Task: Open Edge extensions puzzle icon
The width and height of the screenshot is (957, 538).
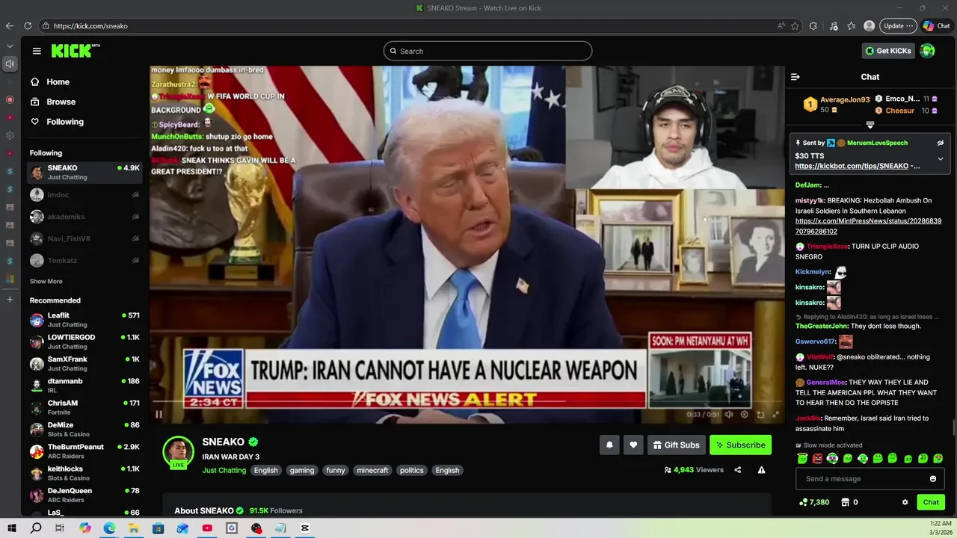Action: tap(813, 25)
